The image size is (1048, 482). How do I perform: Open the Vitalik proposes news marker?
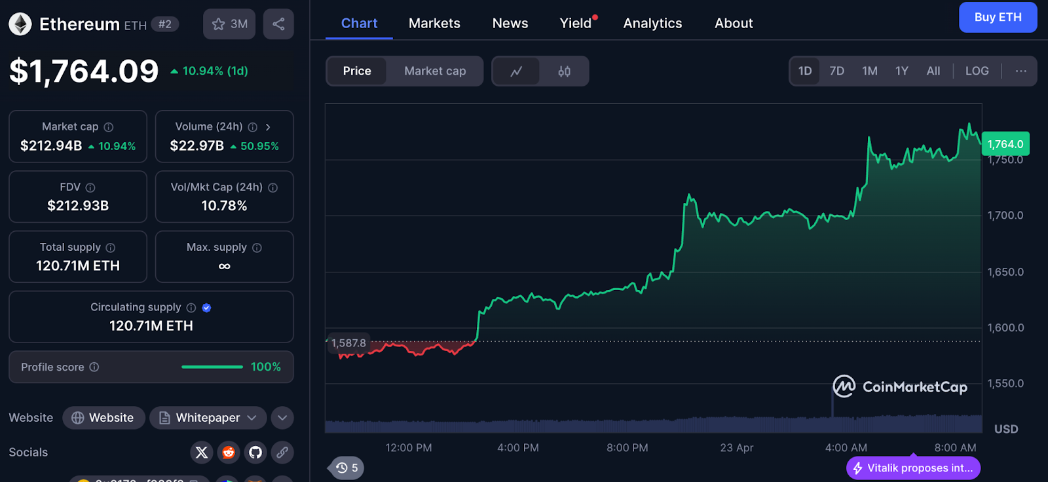[913, 468]
